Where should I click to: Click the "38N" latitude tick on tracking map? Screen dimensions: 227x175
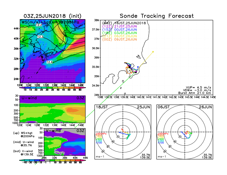tap(97, 20)
